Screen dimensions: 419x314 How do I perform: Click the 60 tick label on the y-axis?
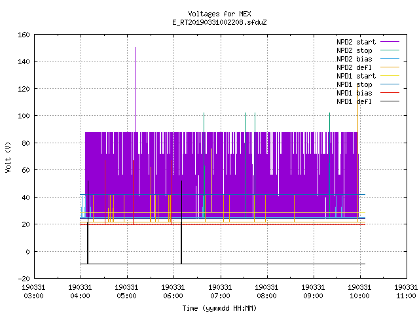click(x=26, y=170)
